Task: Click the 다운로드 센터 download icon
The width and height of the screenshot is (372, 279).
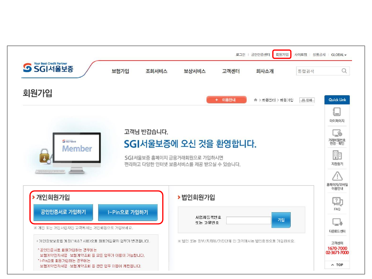Action: [x=337, y=222]
